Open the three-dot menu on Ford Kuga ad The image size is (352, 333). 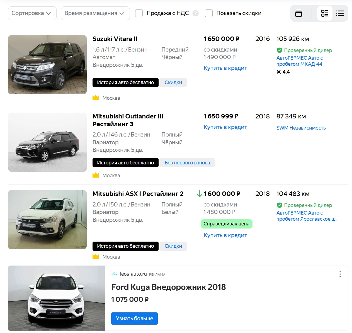340,274
